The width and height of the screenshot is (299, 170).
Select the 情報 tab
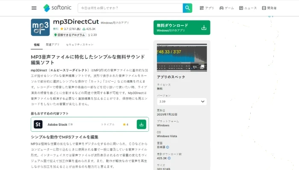tap(37, 45)
